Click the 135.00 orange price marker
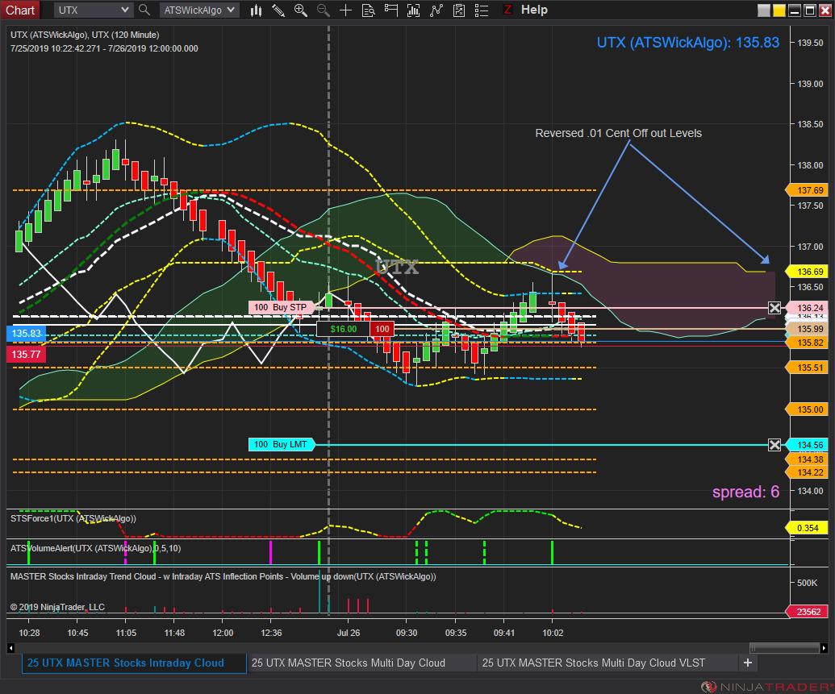This screenshot has height=694, width=835. click(809, 409)
